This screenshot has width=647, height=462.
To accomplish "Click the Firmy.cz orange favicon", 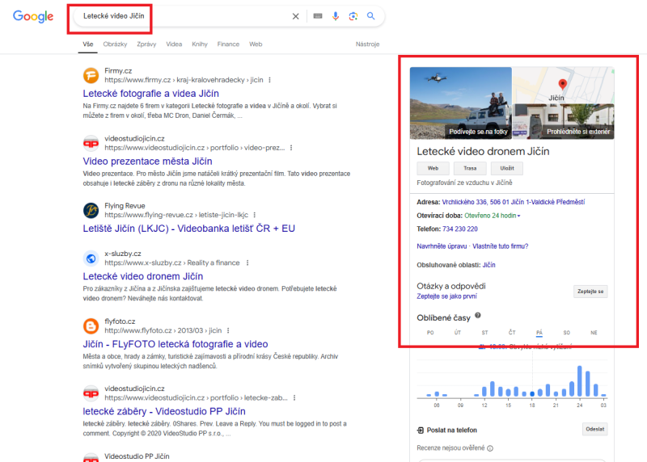I will tap(91, 75).
